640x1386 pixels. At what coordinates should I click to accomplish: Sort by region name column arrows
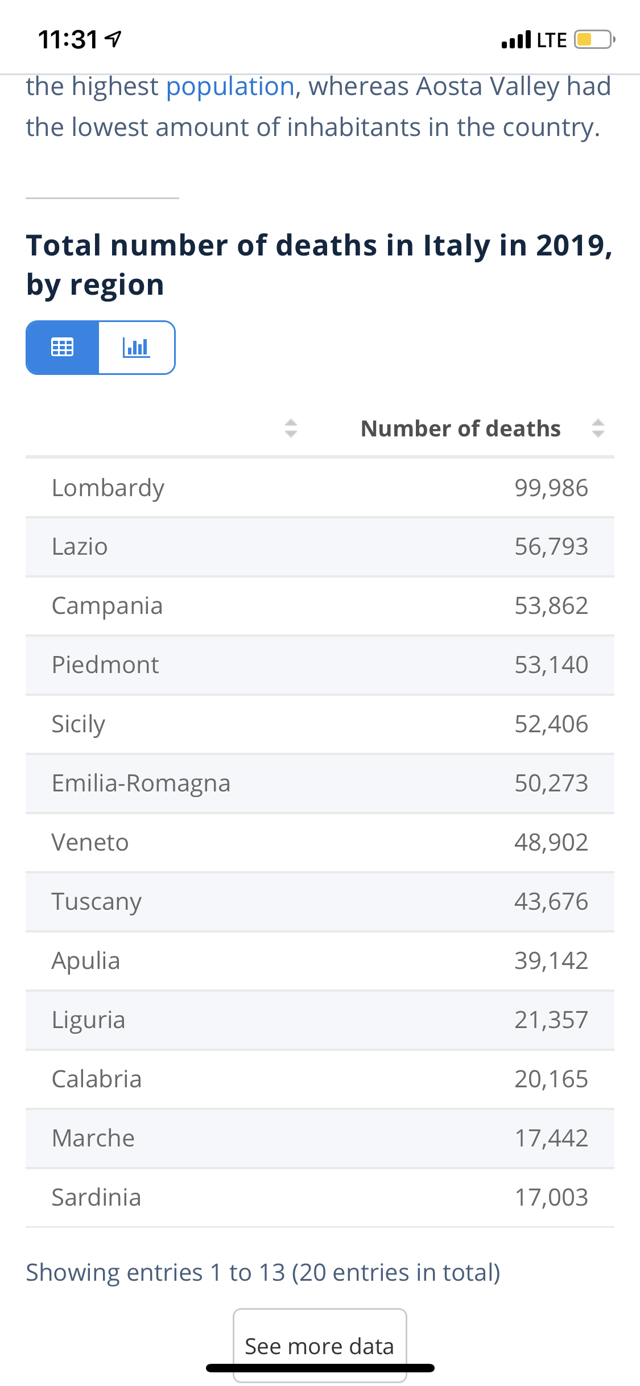[291, 428]
